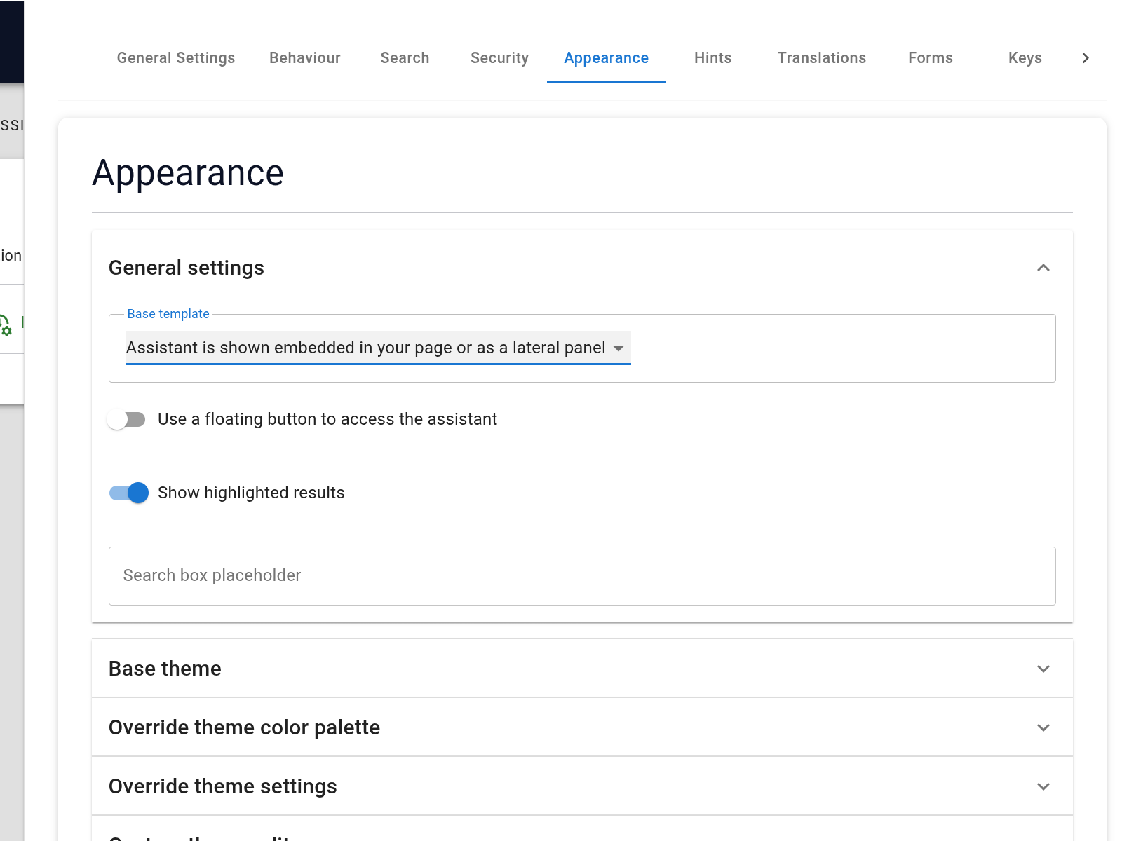1122x841 pixels.
Task: Open the Search tab
Action: click(x=405, y=58)
